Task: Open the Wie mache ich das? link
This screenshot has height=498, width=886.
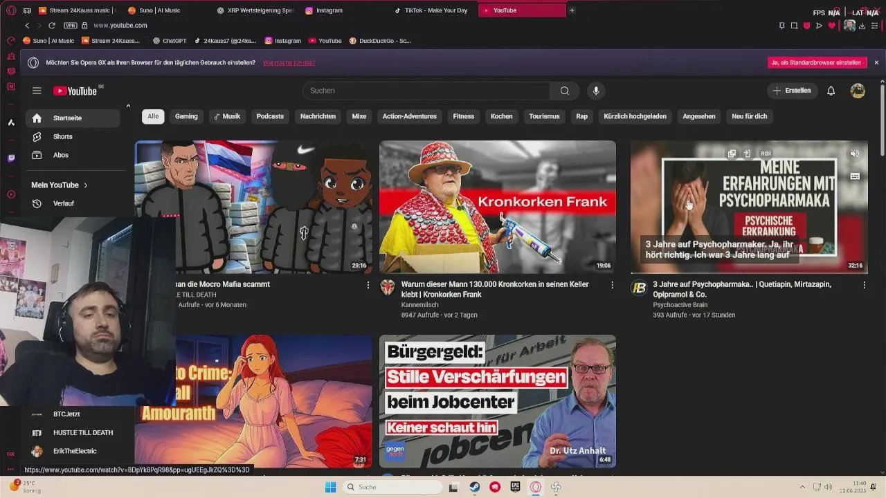Action: coord(289,62)
